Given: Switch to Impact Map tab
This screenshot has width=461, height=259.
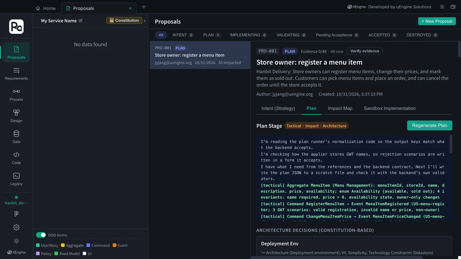Looking at the screenshot, I should (x=340, y=108).
